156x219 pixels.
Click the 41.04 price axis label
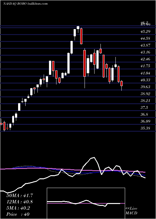click(x=145, y=73)
